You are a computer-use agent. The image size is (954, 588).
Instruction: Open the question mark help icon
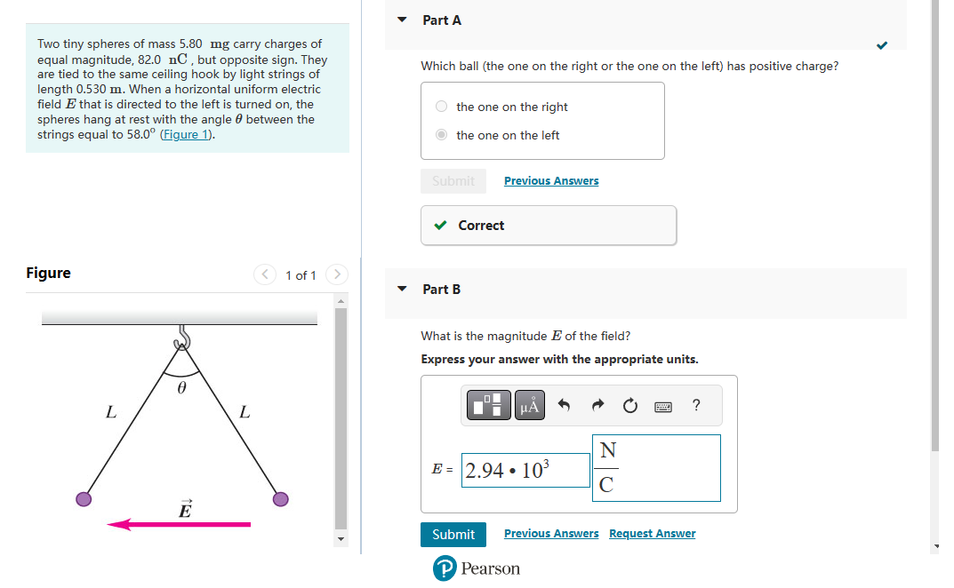click(696, 405)
